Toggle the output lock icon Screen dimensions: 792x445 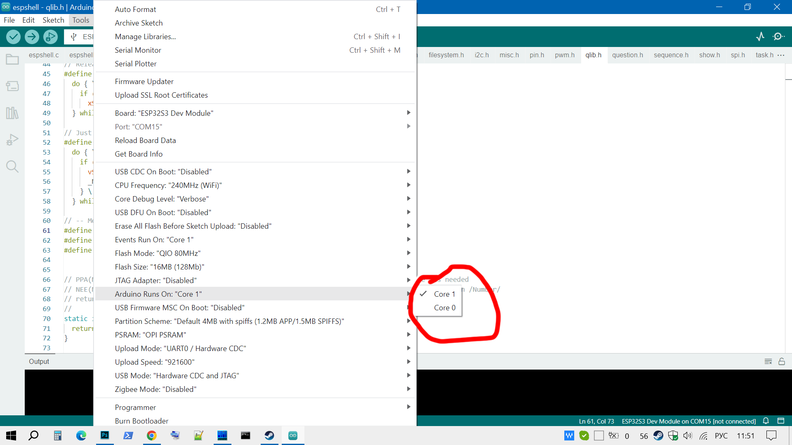(x=782, y=361)
